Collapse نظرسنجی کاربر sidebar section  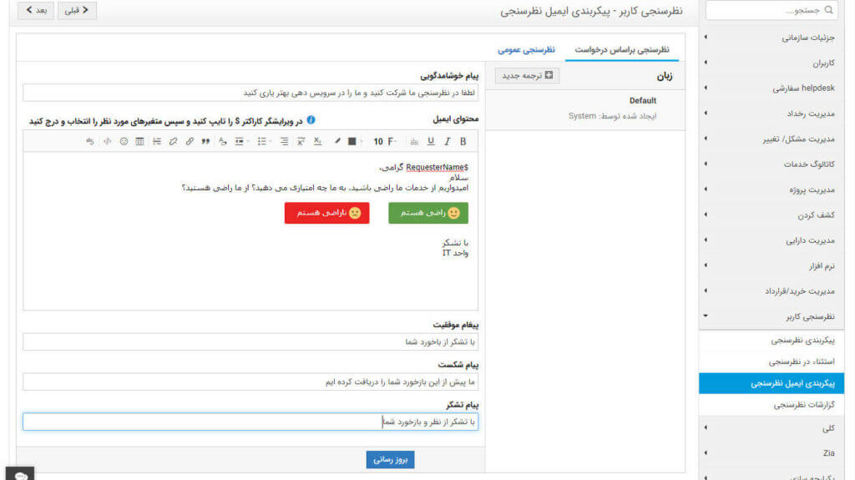click(771, 316)
